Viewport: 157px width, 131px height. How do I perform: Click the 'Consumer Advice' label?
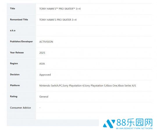pos(20,108)
